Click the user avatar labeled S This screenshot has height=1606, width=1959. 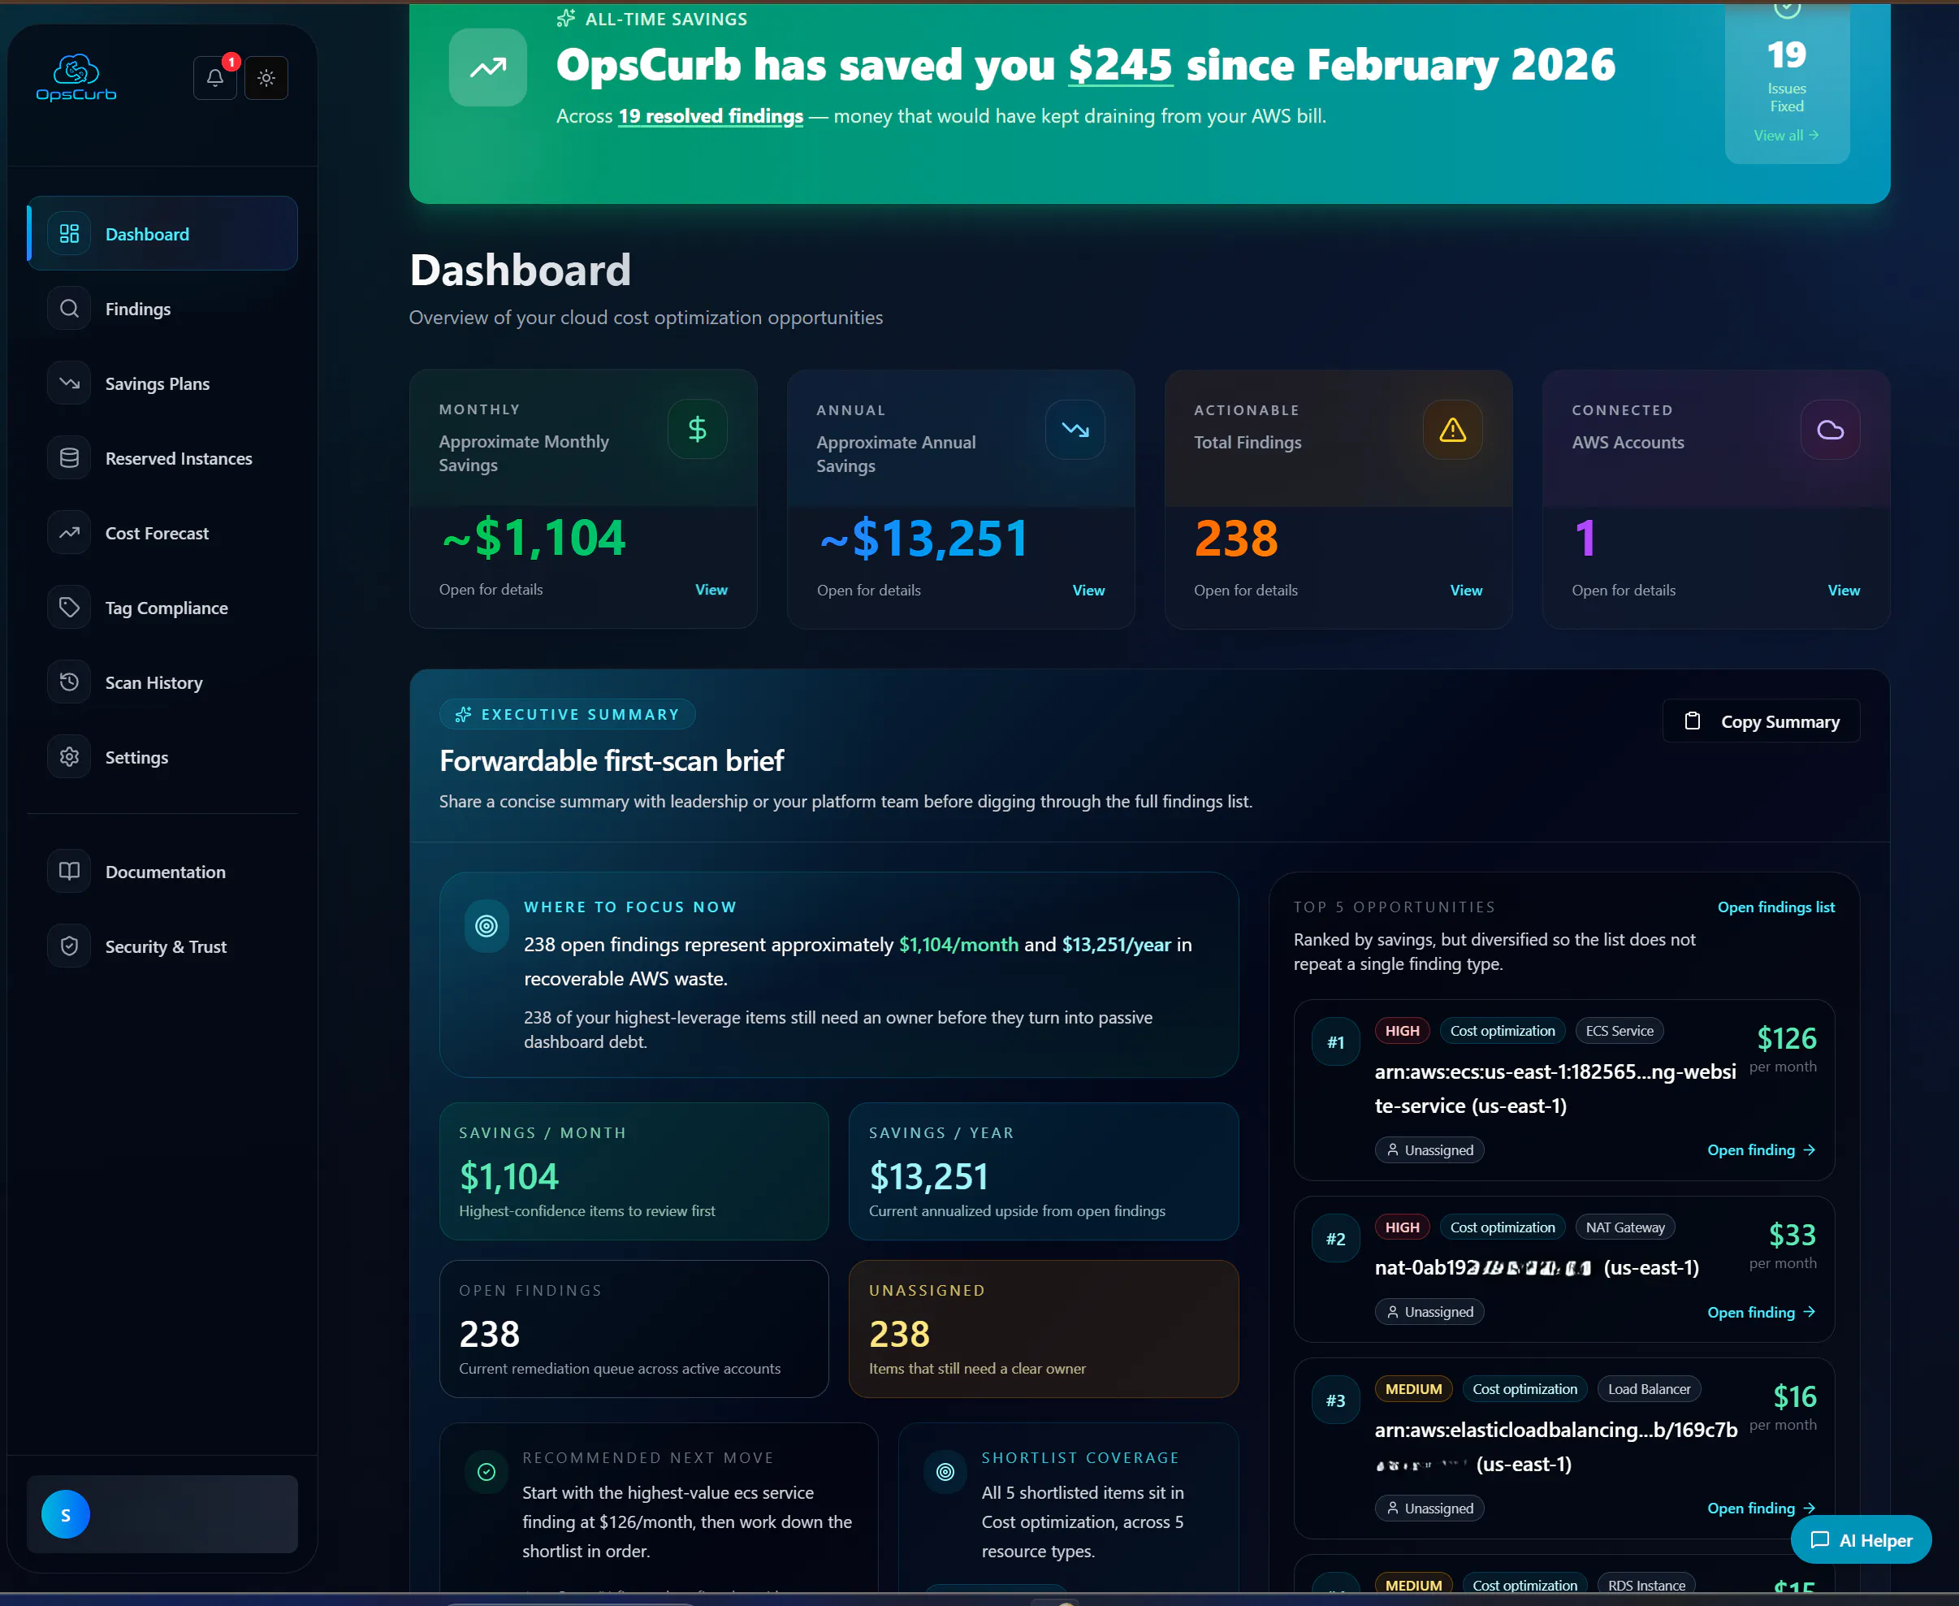[x=66, y=1514]
